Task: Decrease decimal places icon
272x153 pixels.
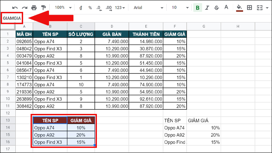Action: 99,7
